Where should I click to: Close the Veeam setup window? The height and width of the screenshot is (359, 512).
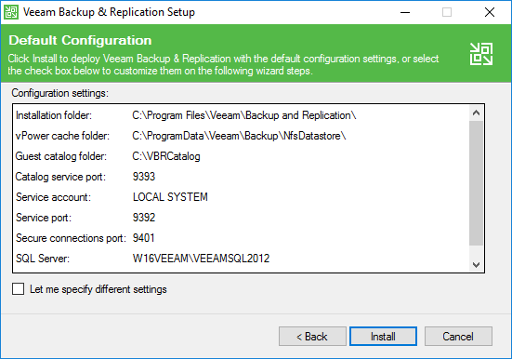(x=490, y=12)
